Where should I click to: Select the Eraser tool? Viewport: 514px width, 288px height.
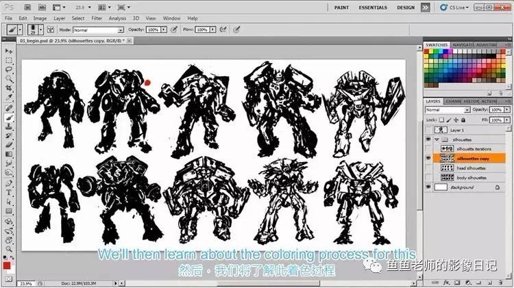(x=9, y=145)
